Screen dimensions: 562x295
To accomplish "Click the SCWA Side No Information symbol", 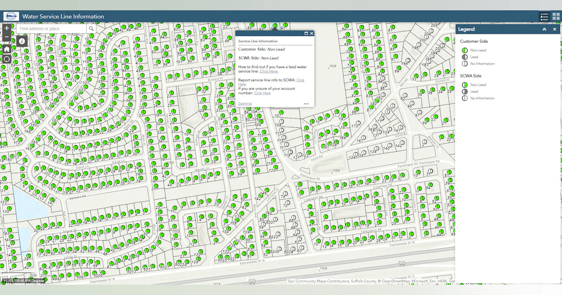I will pyautogui.click(x=465, y=98).
